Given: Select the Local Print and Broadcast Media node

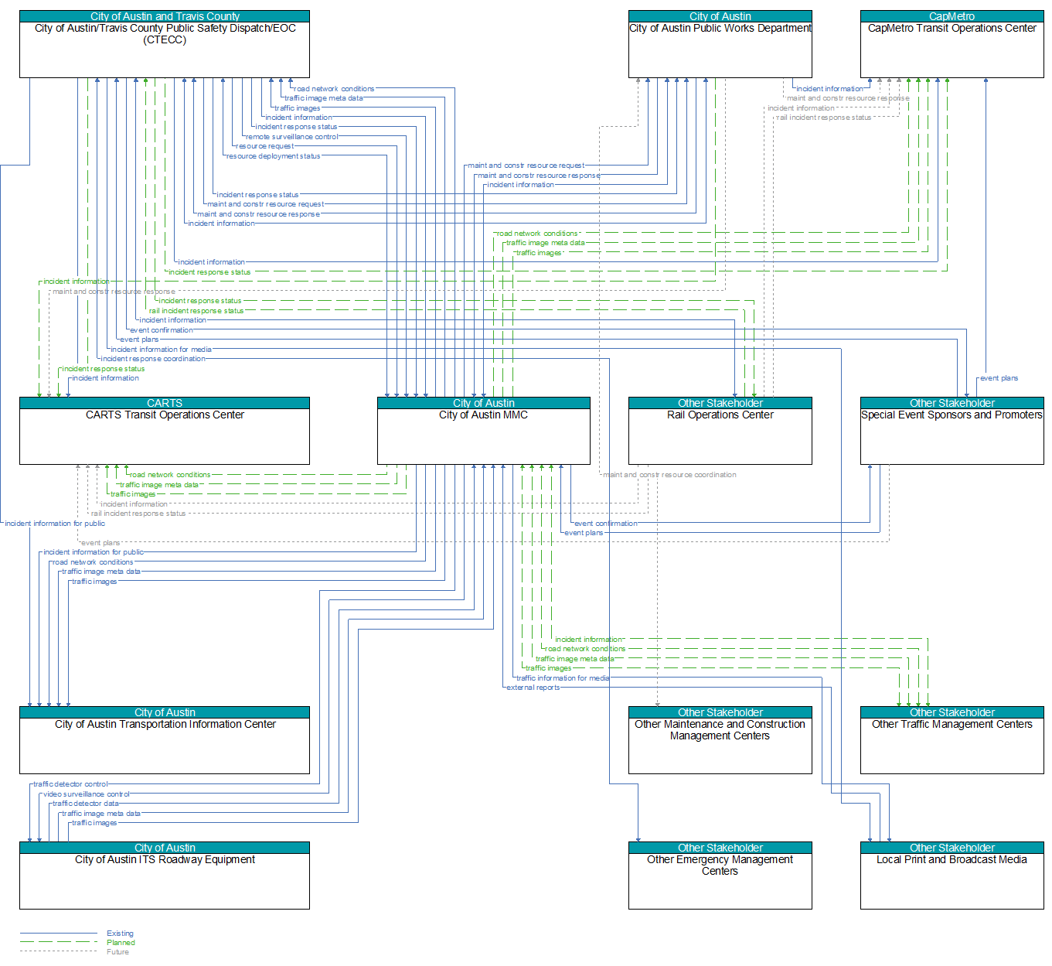Looking at the screenshot, I should [x=952, y=875].
